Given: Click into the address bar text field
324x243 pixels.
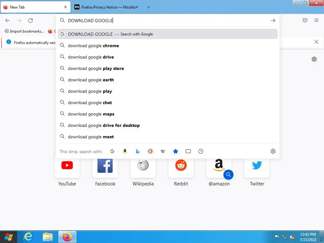Looking at the screenshot, I should (x=167, y=21).
